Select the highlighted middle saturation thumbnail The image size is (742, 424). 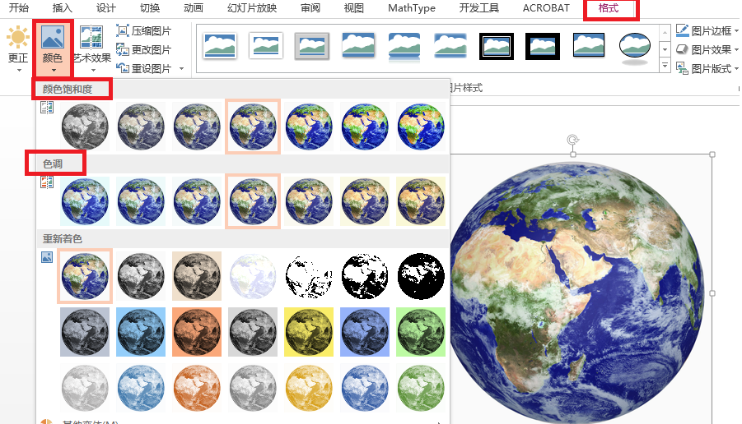(253, 127)
